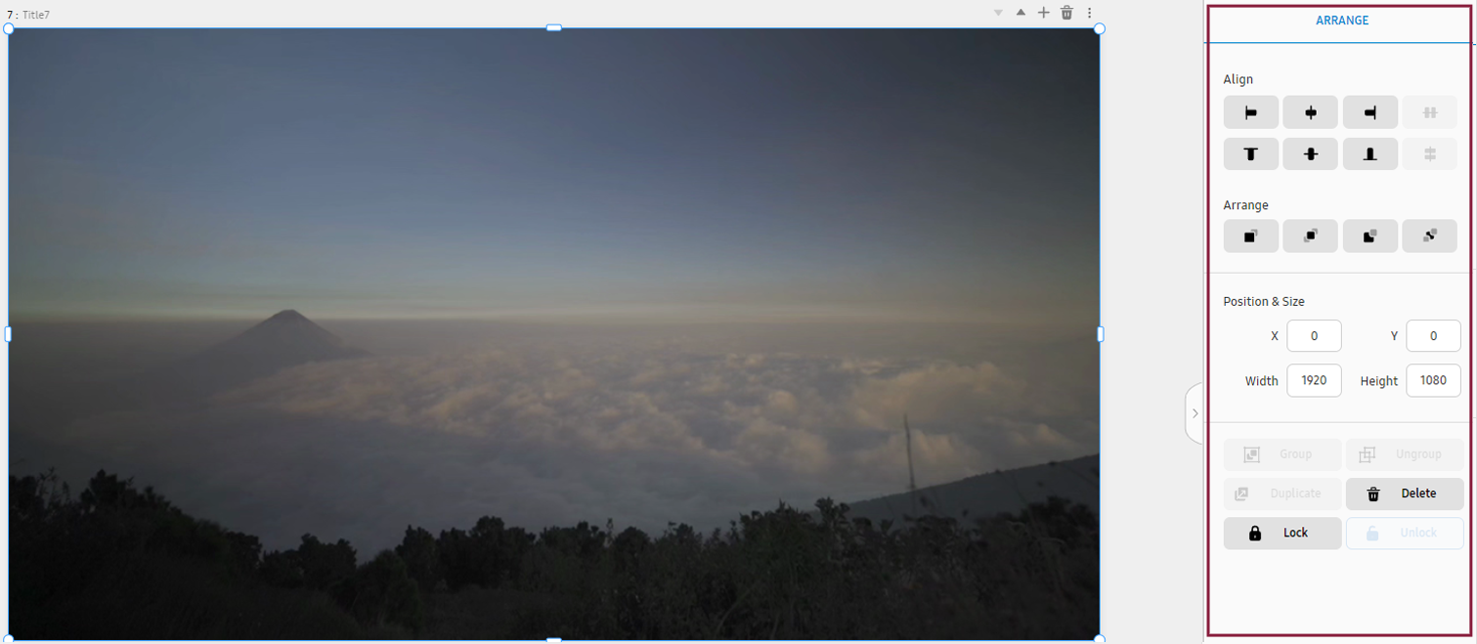Image resolution: width=1477 pixels, height=644 pixels.
Task: Send the element to back
Action: pyautogui.click(x=1429, y=236)
